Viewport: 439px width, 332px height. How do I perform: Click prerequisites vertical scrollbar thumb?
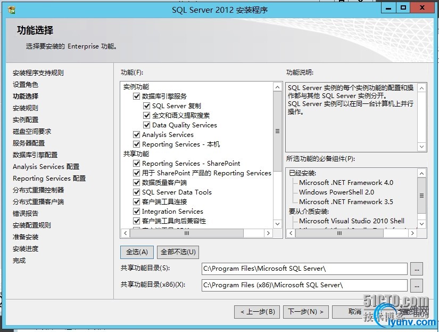(x=421, y=196)
